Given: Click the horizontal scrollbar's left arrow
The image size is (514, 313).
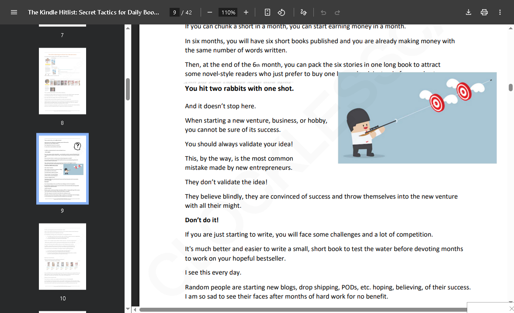Looking at the screenshot, I should [135, 310].
